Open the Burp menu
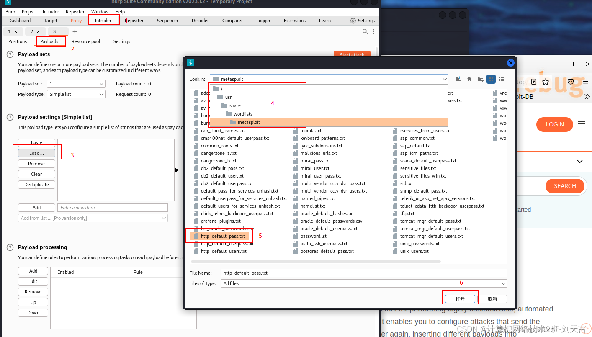The image size is (592, 337). click(10, 12)
